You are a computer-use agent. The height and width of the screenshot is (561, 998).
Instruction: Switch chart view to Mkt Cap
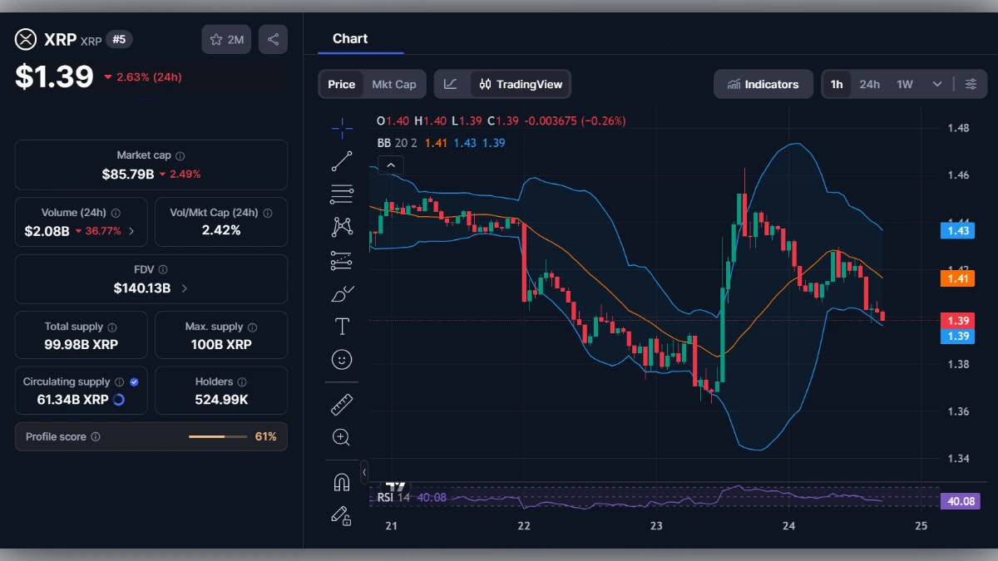394,84
